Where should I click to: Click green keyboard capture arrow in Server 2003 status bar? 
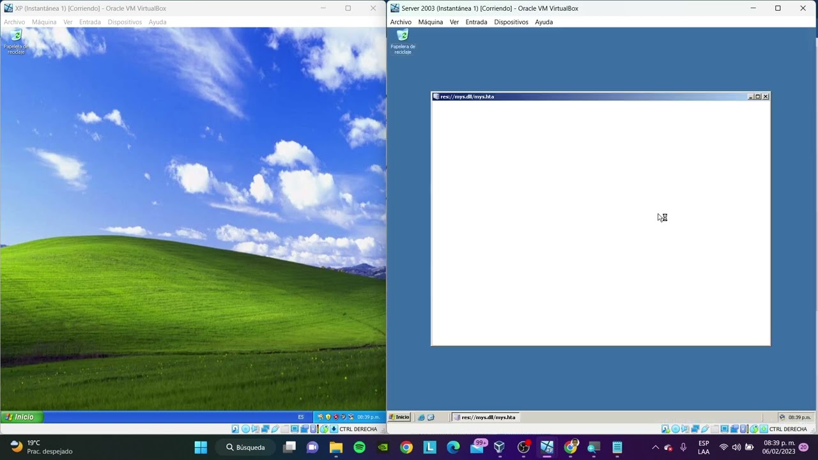point(764,429)
